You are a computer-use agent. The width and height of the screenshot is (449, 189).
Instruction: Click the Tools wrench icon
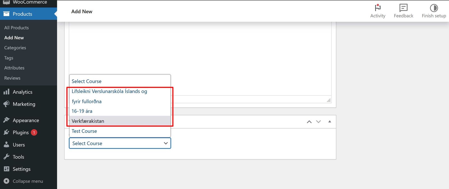pos(6,157)
